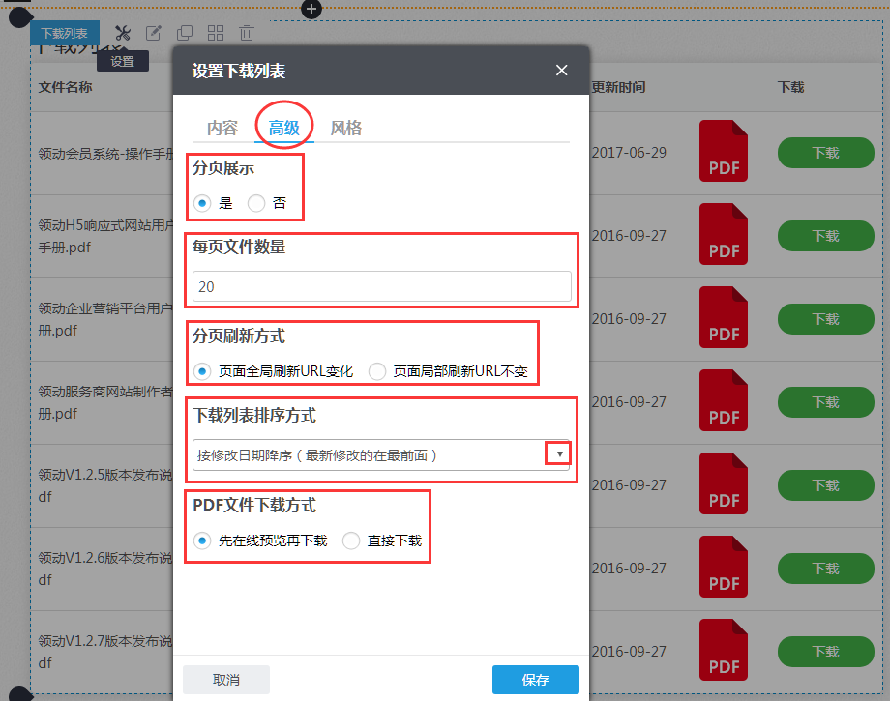The width and height of the screenshot is (890, 701).
Task: Click the edit pencil icon in the toolbar
Action: click(x=153, y=32)
